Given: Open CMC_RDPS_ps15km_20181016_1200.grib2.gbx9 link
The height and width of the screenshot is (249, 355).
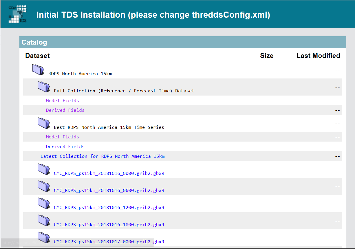Looking at the screenshot, I should coord(109,208).
